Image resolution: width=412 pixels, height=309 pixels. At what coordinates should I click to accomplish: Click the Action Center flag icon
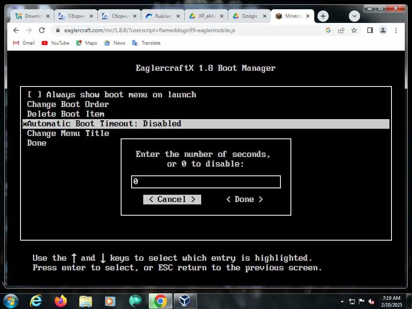362,301
